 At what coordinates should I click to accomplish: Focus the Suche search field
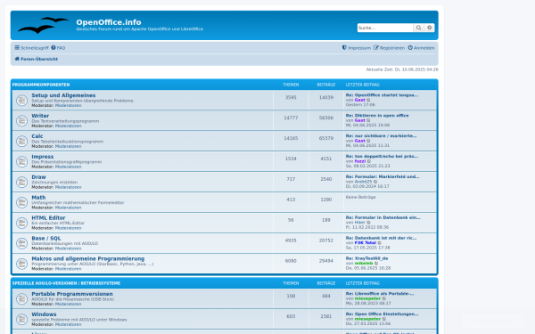(x=385, y=28)
